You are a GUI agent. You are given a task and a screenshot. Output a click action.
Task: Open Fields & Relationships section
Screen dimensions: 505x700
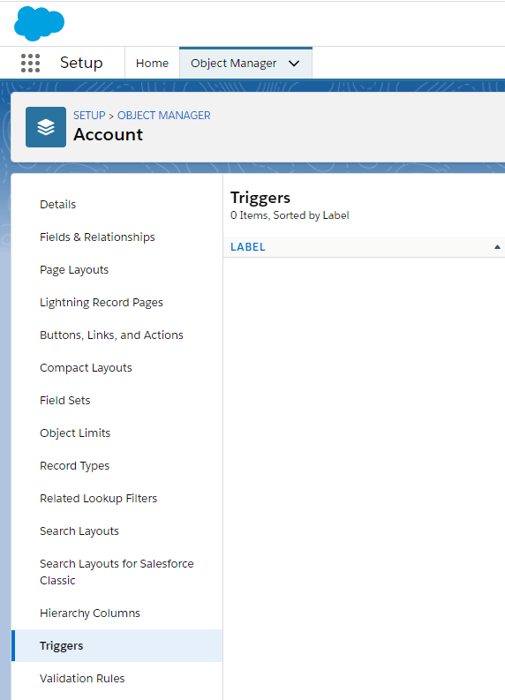point(97,237)
